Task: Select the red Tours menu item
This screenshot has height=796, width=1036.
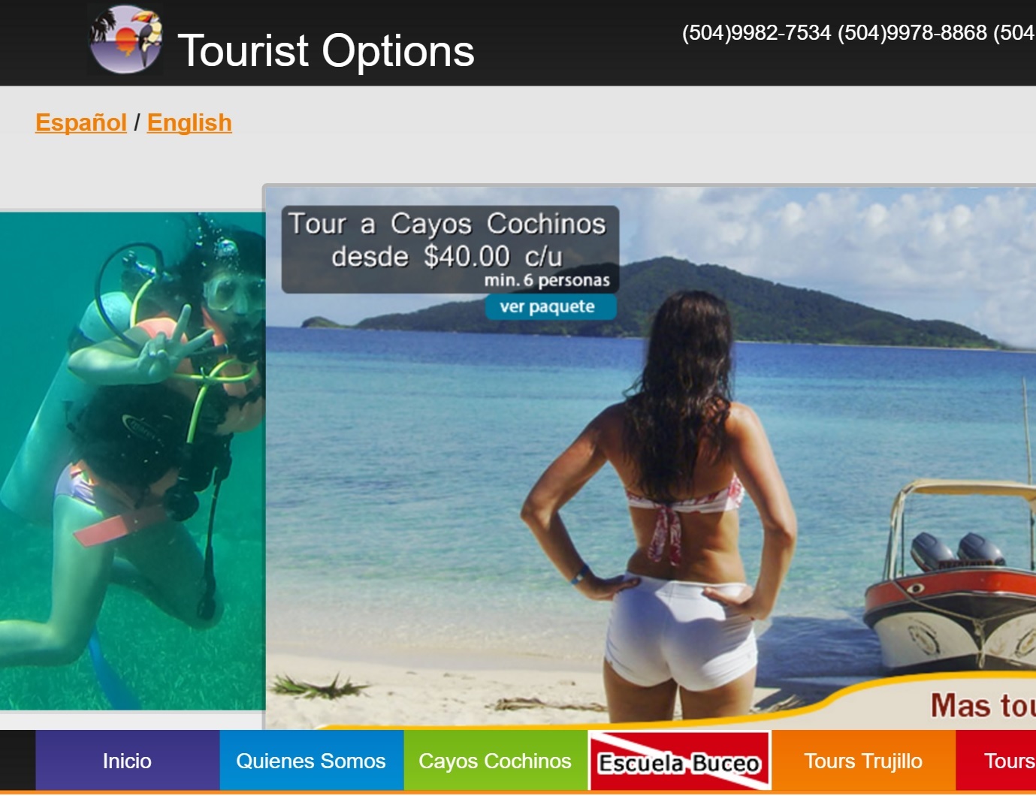Action: [x=995, y=761]
